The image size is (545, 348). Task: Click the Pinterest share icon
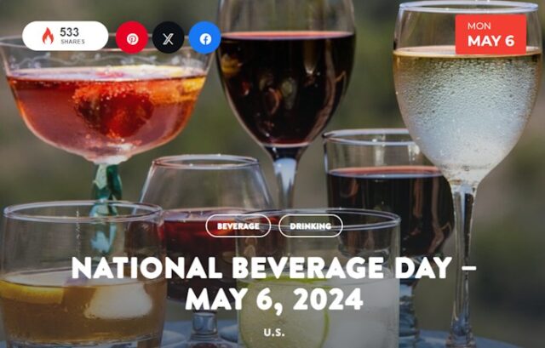[132, 37]
